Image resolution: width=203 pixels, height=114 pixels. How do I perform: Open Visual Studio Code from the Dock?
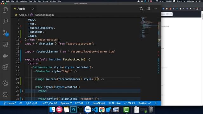pyautogui.click(x=95, y=110)
